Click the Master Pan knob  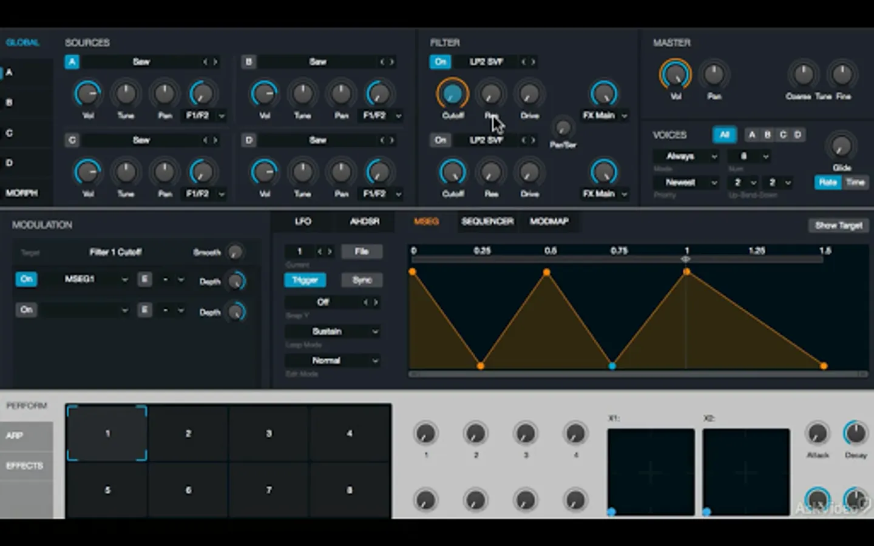[x=714, y=75]
